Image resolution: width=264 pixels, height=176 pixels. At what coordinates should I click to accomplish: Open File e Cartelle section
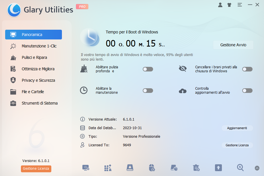click(34, 92)
